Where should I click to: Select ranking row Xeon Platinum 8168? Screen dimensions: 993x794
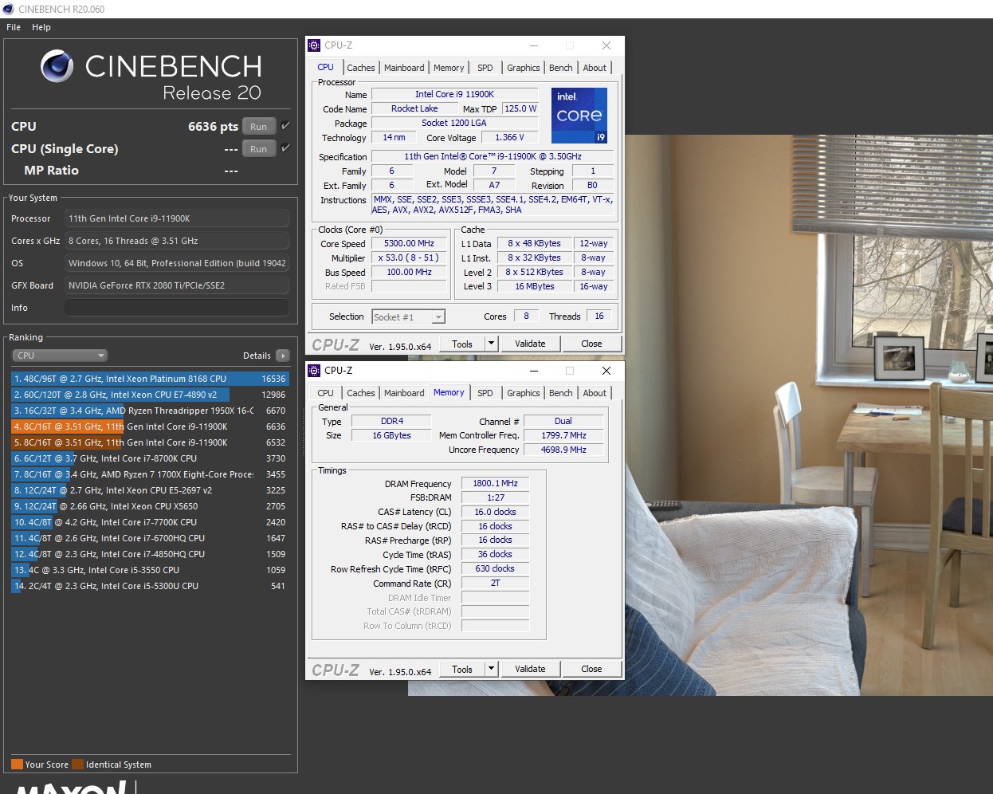(x=150, y=379)
